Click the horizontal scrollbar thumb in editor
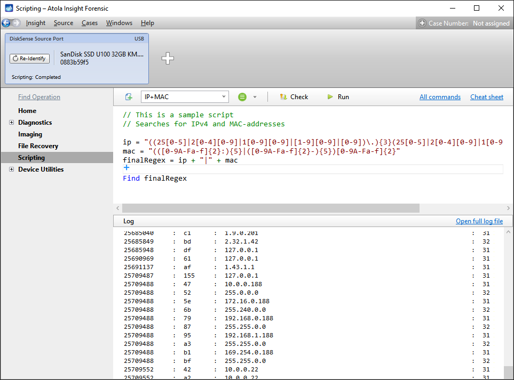 click(x=271, y=208)
